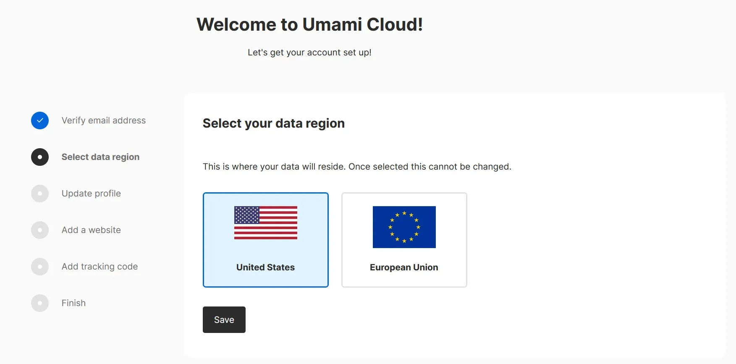The width and height of the screenshot is (736, 364).
Task: Click the Add tracking code step circle
Action: point(40,267)
